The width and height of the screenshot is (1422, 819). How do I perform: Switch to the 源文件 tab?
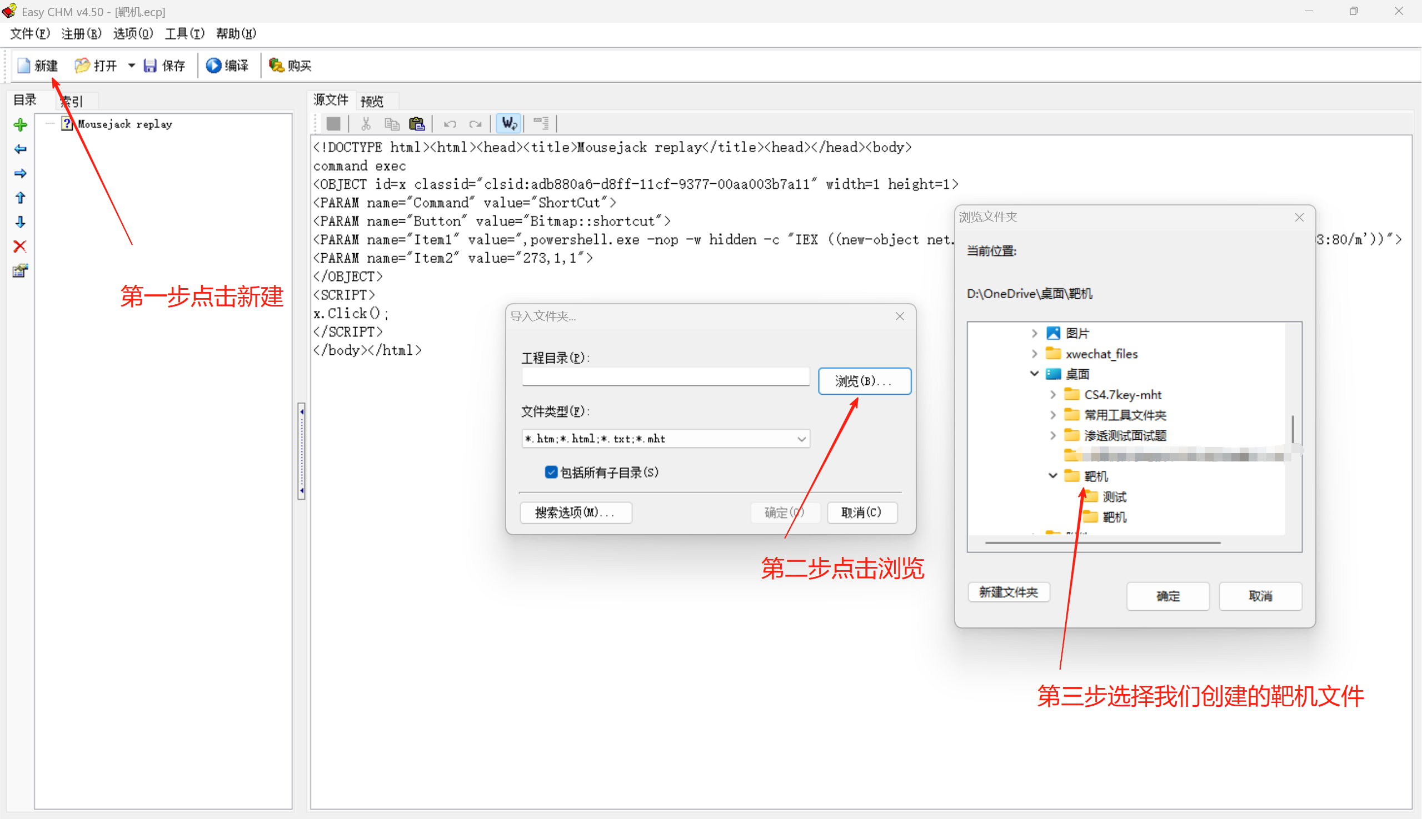coord(331,99)
